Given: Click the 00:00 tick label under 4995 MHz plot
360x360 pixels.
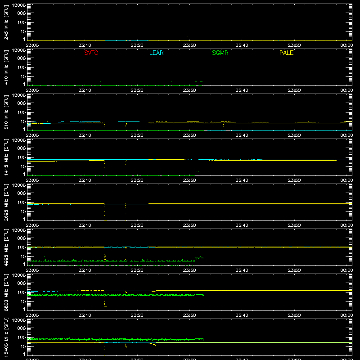Looking at the screenshot, I should (x=346, y=270).
